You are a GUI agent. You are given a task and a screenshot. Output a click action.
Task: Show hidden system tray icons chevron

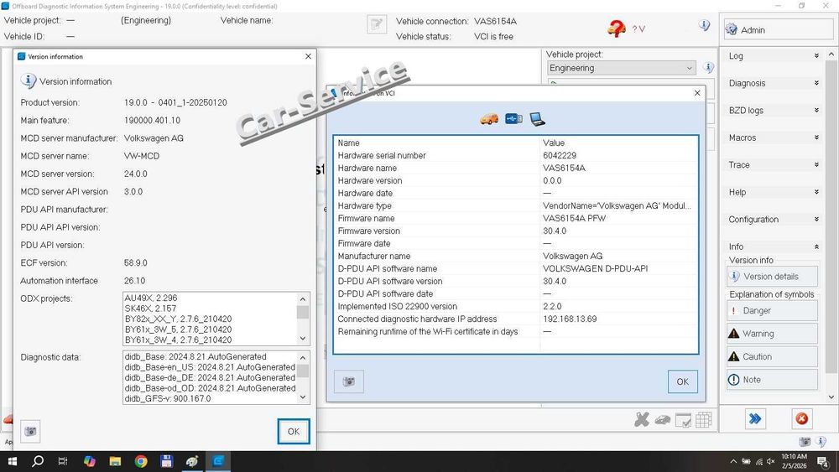click(x=733, y=461)
